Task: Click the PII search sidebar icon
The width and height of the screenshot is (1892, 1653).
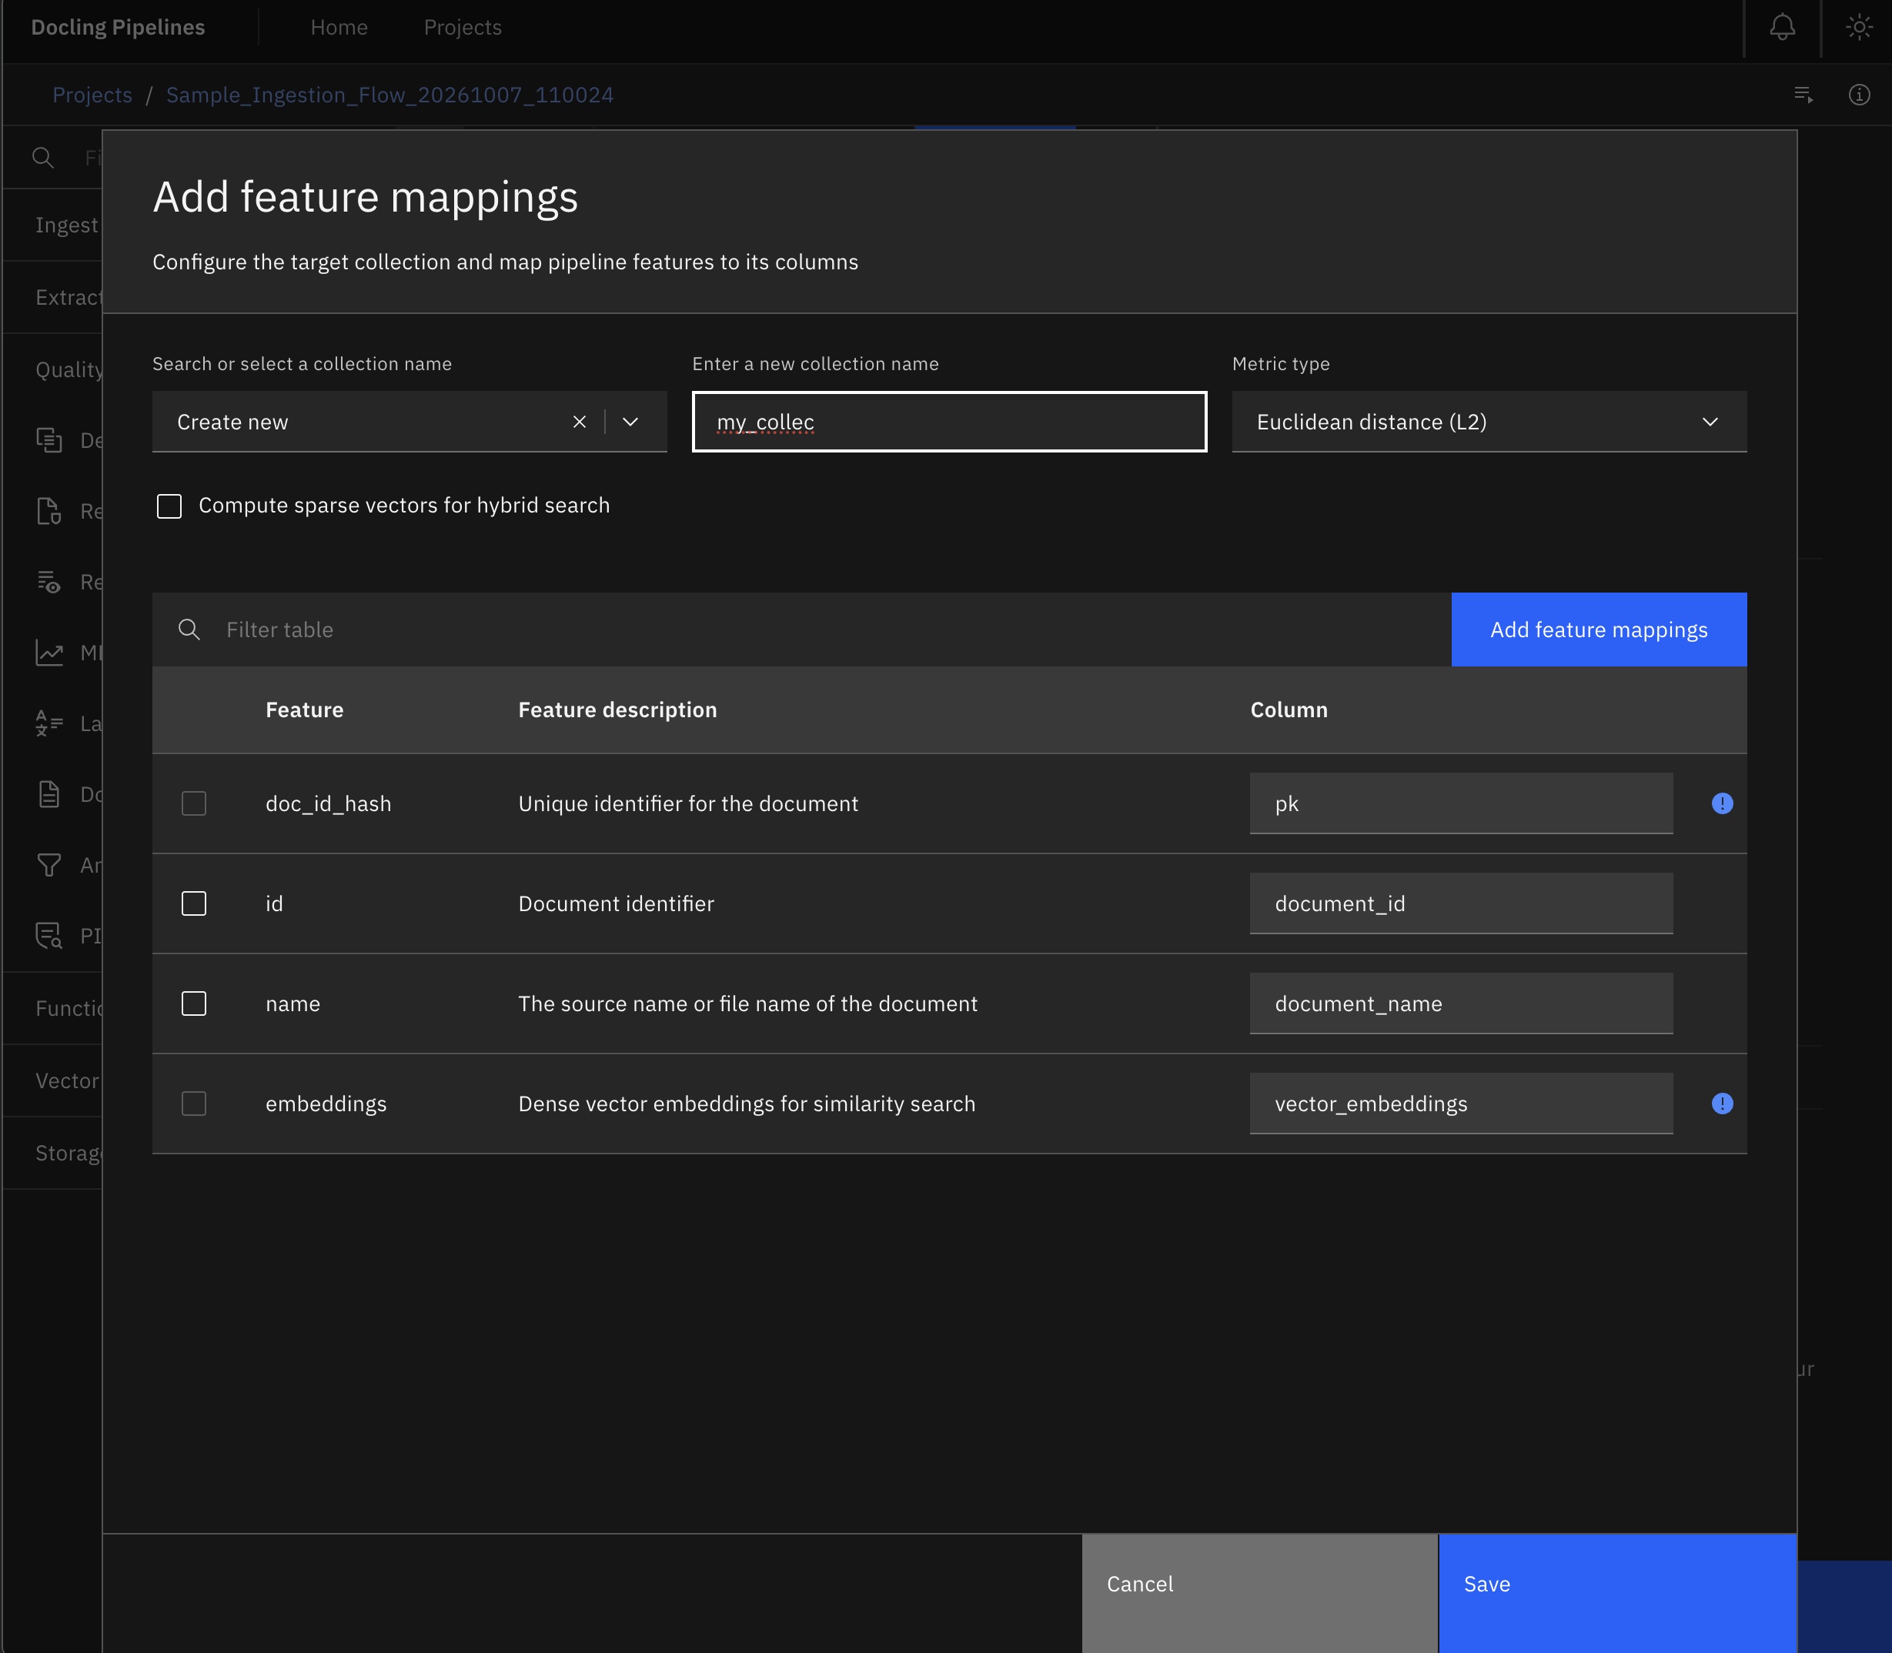Action: point(49,935)
